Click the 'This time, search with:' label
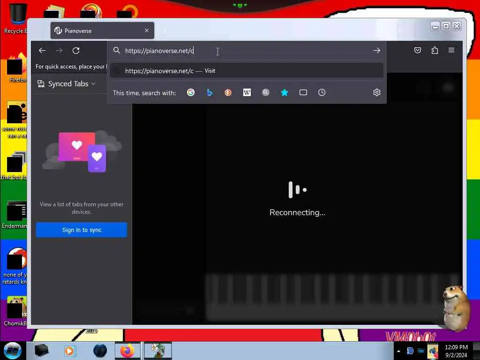 click(x=144, y=93)
